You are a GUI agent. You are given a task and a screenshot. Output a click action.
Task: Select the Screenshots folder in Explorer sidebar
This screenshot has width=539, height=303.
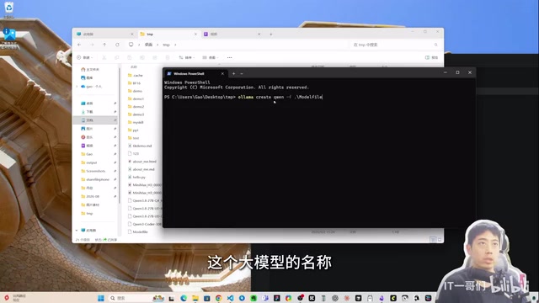93,171
